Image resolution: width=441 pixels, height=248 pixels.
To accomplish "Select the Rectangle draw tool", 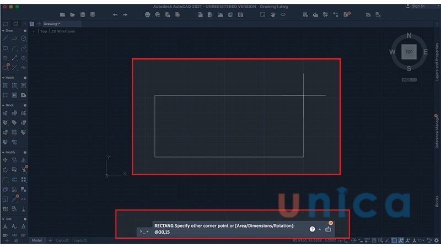I will (5, 48).
